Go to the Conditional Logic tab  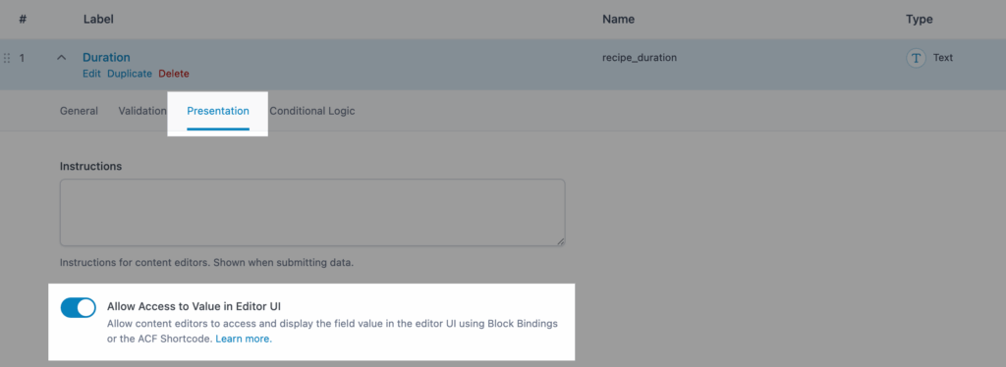311,111
